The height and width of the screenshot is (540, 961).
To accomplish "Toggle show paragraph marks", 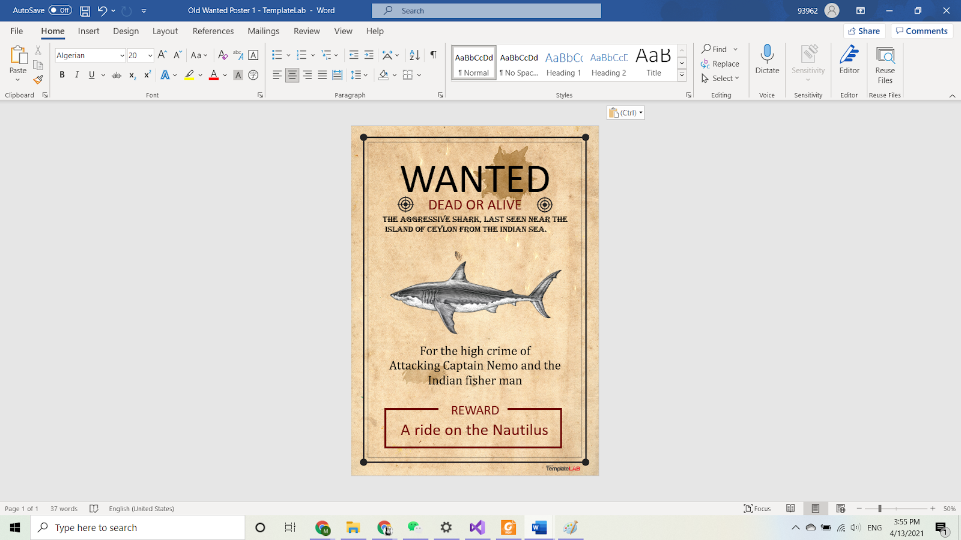I will tap(433, 55).
